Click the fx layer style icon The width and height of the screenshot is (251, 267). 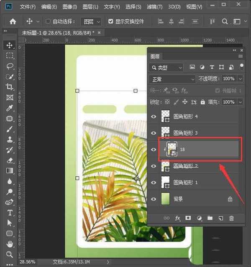tap(177, 218)
